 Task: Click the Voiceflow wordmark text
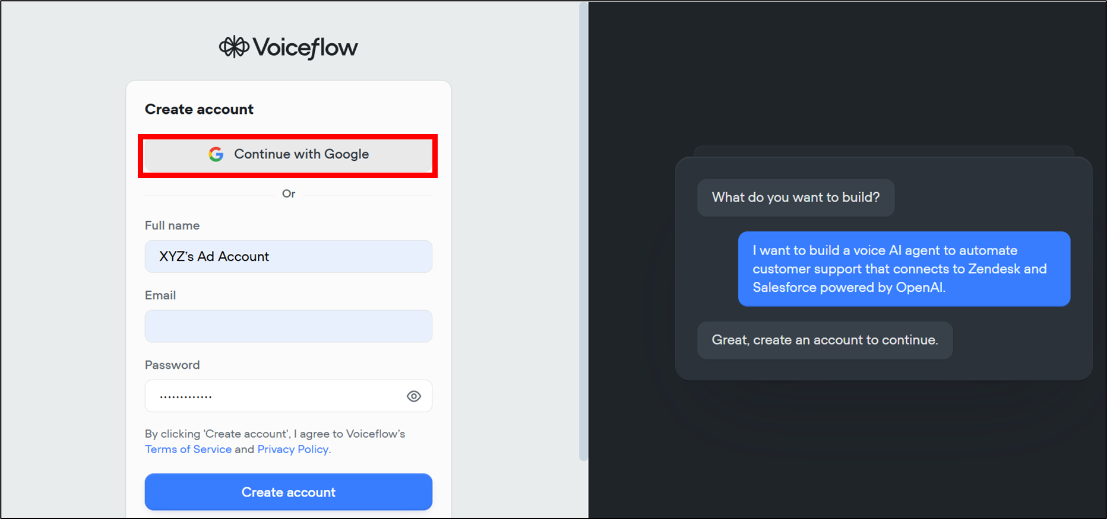click(305, 47)
